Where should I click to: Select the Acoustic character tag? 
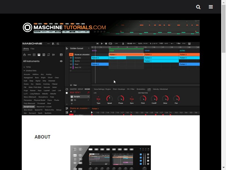27,75
